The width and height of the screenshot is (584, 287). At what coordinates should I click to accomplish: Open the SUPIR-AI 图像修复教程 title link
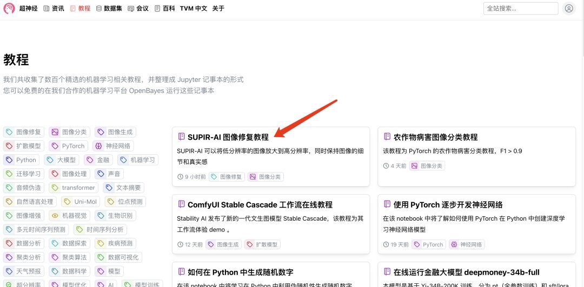228,137
